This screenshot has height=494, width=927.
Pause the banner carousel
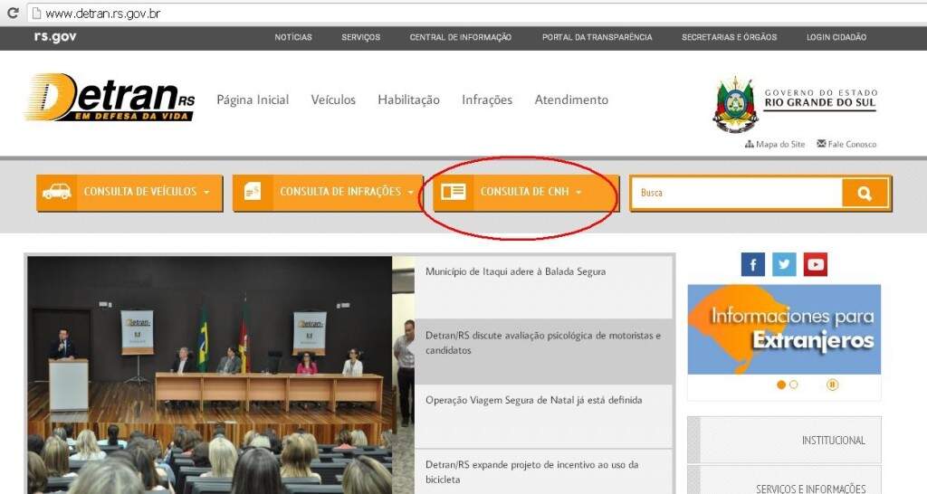(832, 385)
